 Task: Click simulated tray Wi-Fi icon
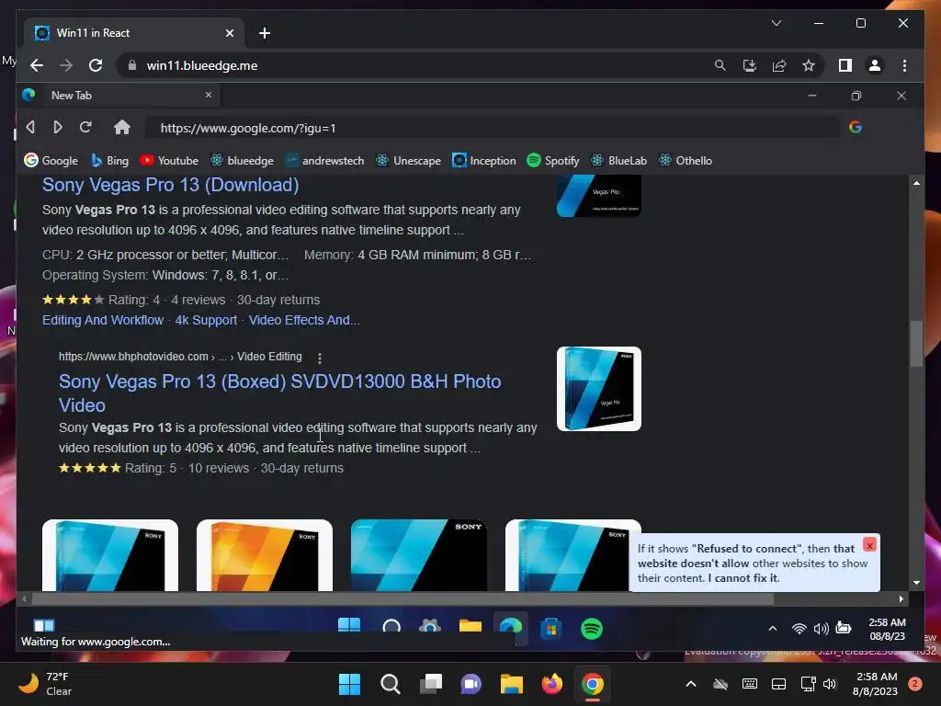799,629
